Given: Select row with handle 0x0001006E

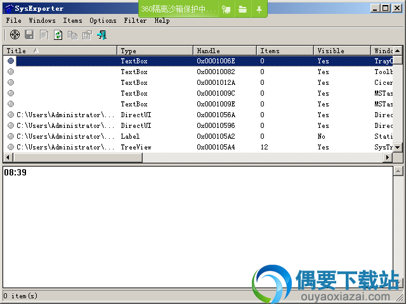Looking at the screenshot, I should 198,61.
